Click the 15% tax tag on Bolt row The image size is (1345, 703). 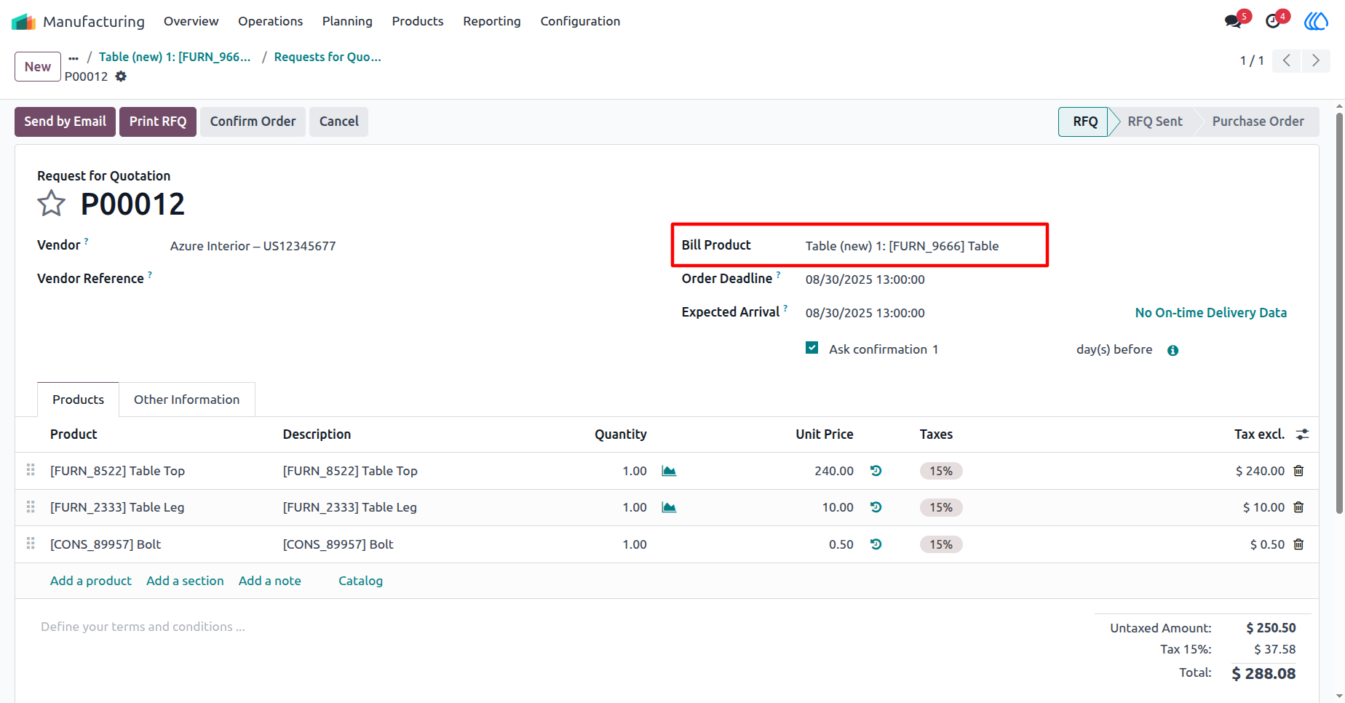click(941, 544)
